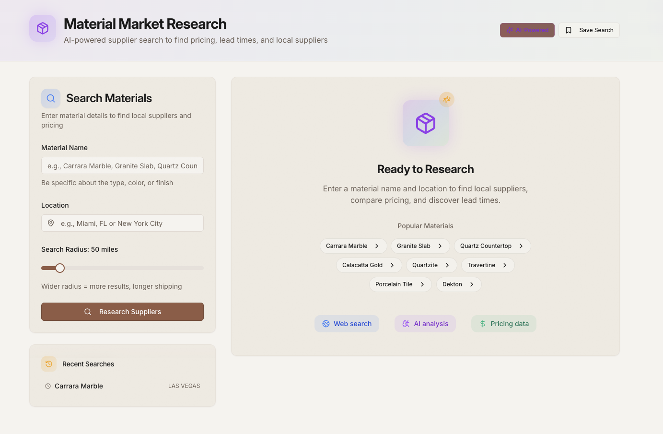The width and height of the screenshot is (663, 434).
Task: Click the bookmark icon in Save Search
Action: [x=569, y=30]
